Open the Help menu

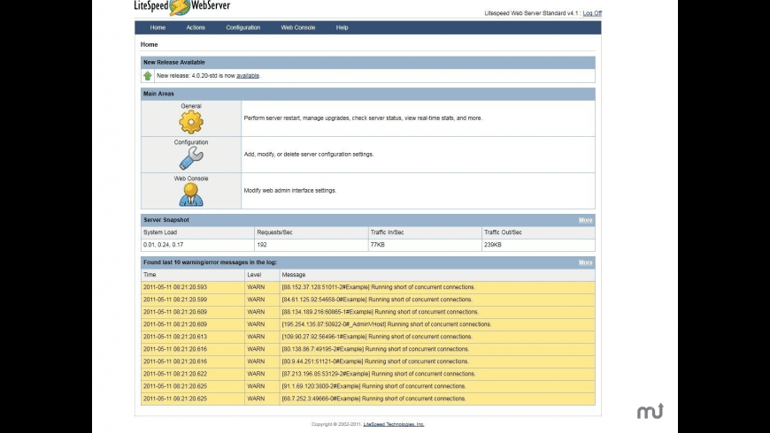point(343,27)
